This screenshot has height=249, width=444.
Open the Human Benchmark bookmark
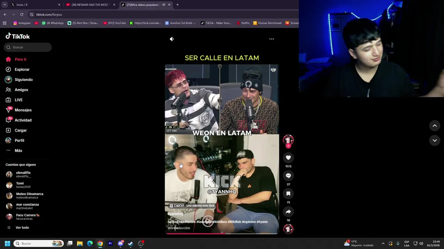tap(267, 23)
